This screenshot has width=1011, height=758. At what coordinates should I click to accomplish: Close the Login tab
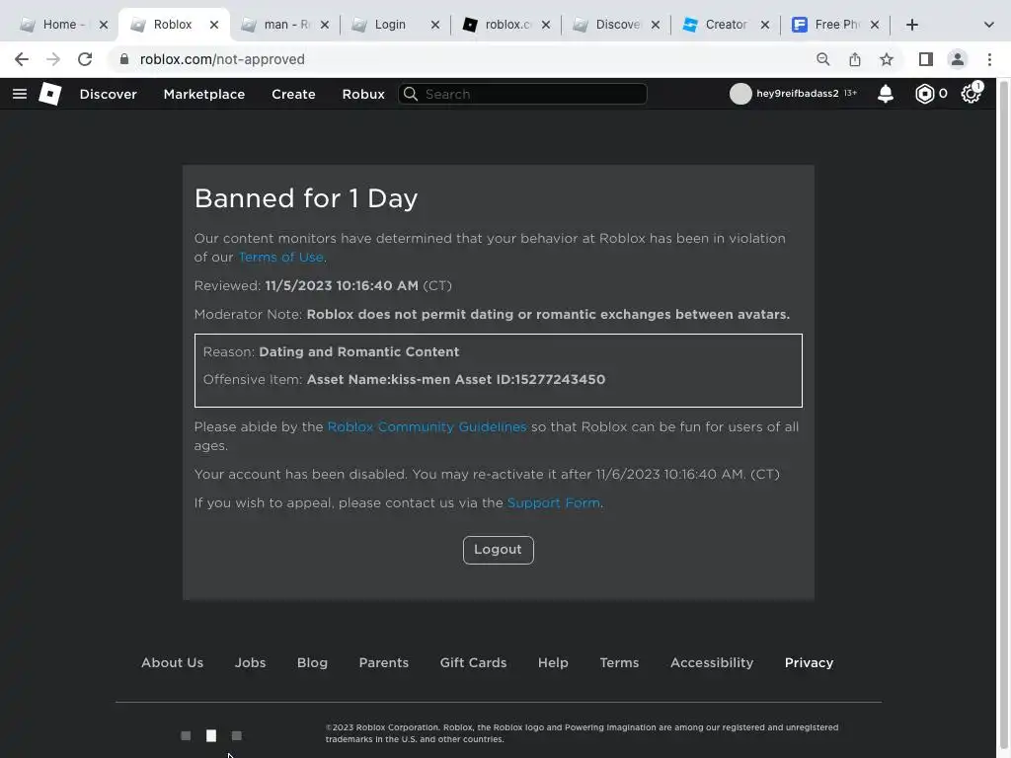point(435,25)
